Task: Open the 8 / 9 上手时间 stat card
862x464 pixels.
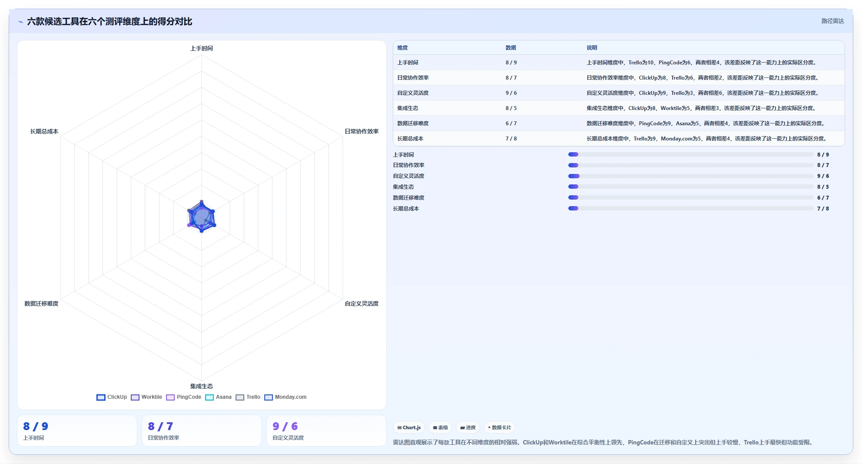Action: (77, 431)
